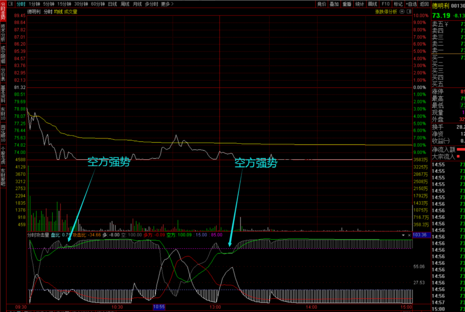Open 多分时 multi-day view
Screen dimensions: 465x312
(151, 4)
